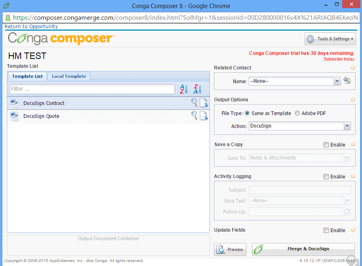Viewport: 362px width, 266px height.
Task: Open help for Save a Copy section
Action: [353, 144]
